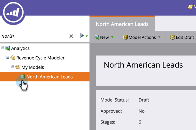Screen dimensions: 196x130
Task: Clear the tree search text
Action: click(x=71, y=36)
